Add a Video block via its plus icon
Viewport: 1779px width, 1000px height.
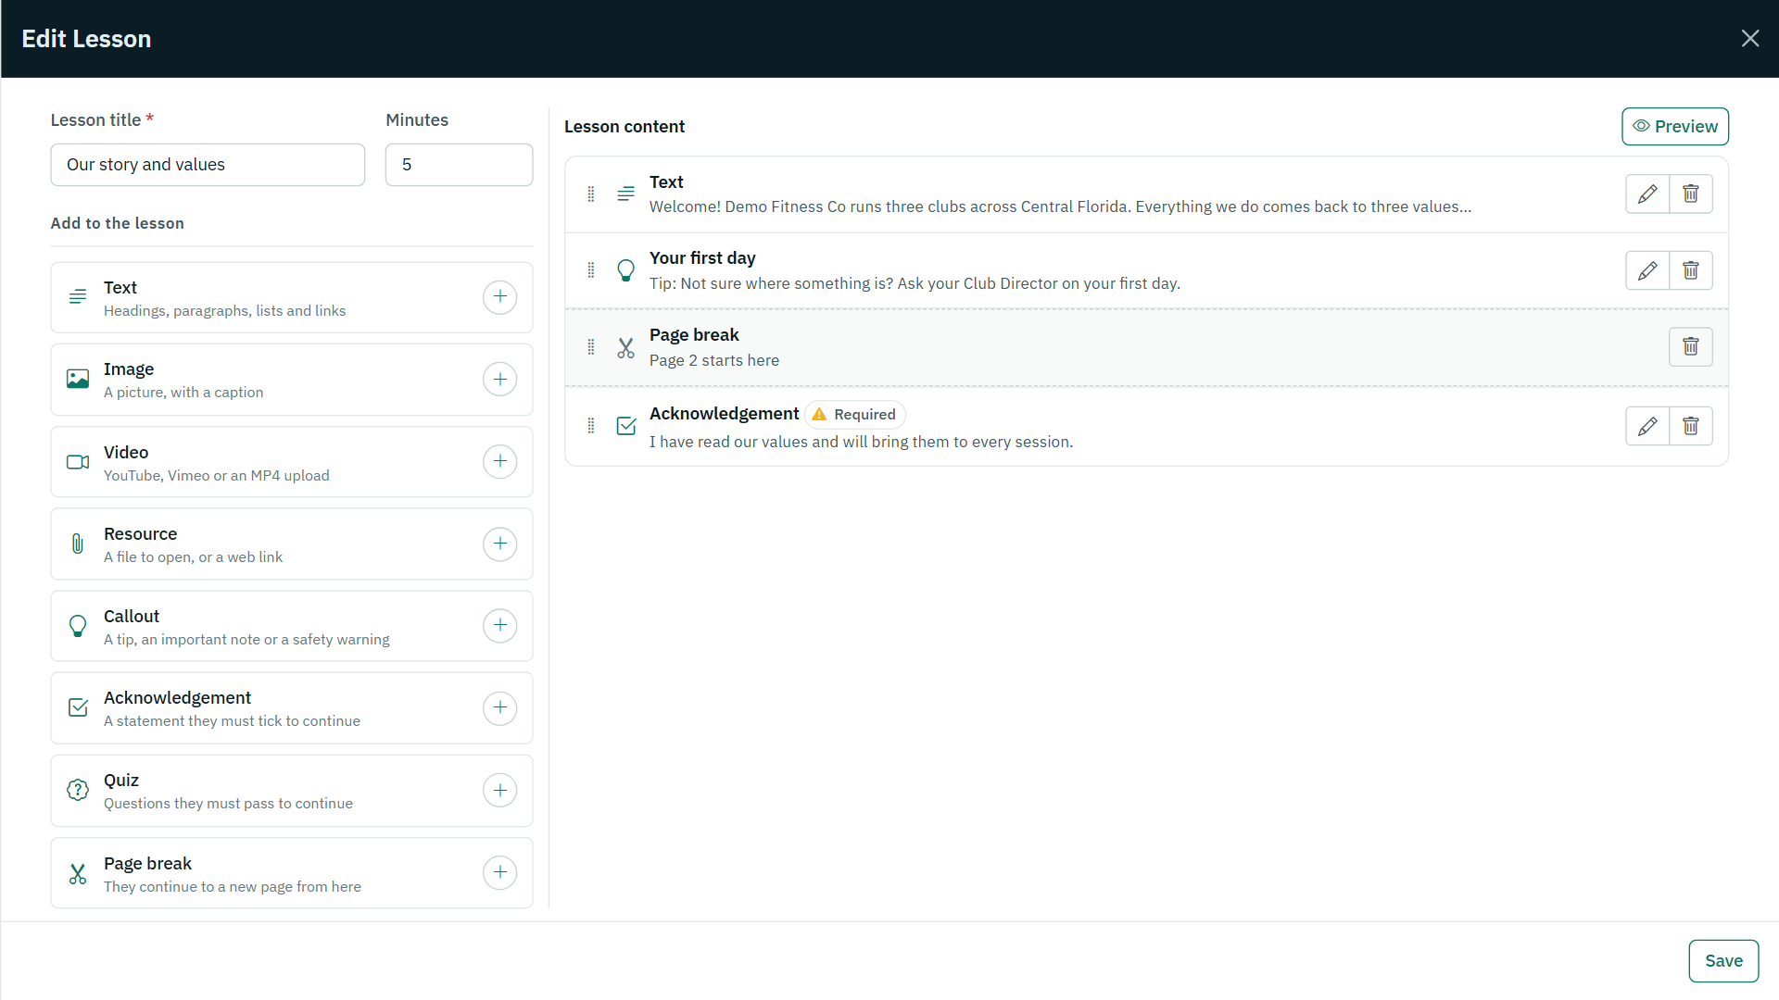[x=499, y=461]
